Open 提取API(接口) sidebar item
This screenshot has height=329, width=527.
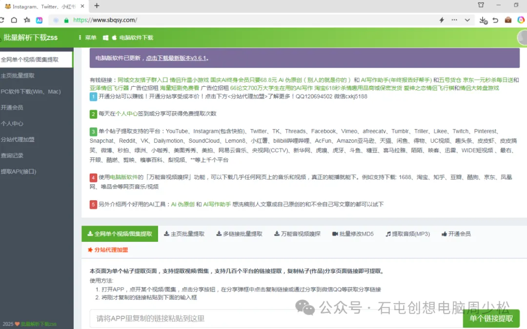pyautogui.click(x=37, y=172)
